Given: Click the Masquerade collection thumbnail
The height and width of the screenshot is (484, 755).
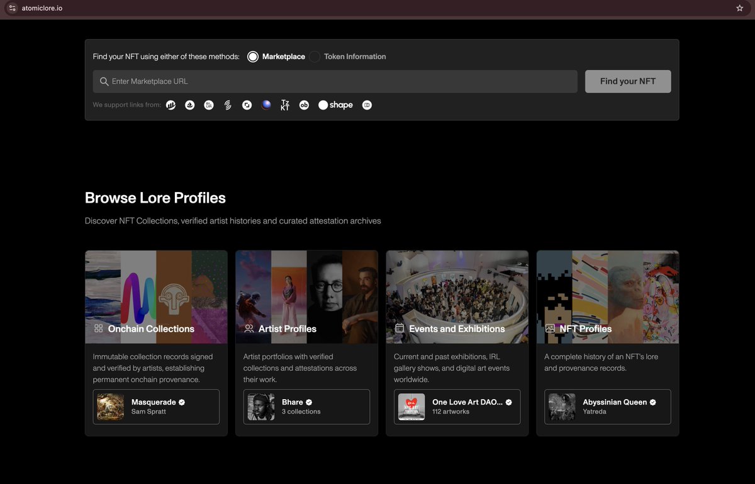Looking at the screenshot, I should pyautogui.click(x=110, y=407).
